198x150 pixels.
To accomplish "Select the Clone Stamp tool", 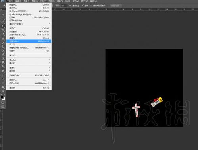I will pyautogui.click(x=3, y=47).
